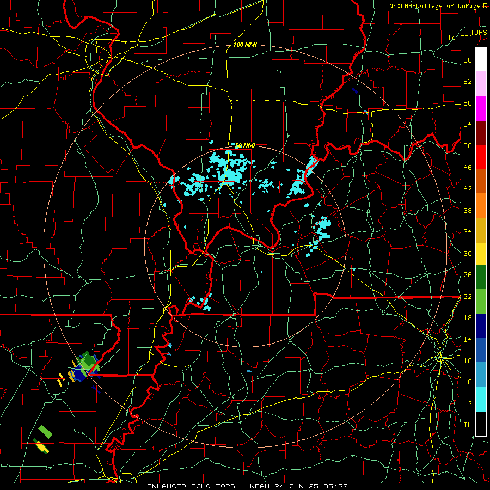490x490 pixels.
Task: Click the 'TH' legend label
Action: (x=468, y=425)
